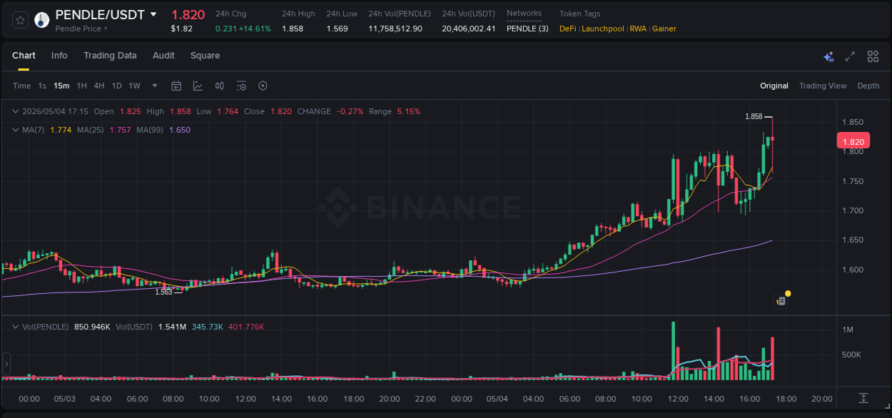The height and width of the screenshot is (418, 892).
Task: Click the 24h Low value 1.569
Action: point(337,29)
